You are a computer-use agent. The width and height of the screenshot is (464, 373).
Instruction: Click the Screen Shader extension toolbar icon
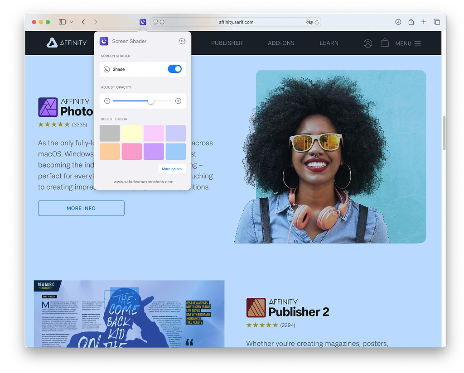(143, 22)
